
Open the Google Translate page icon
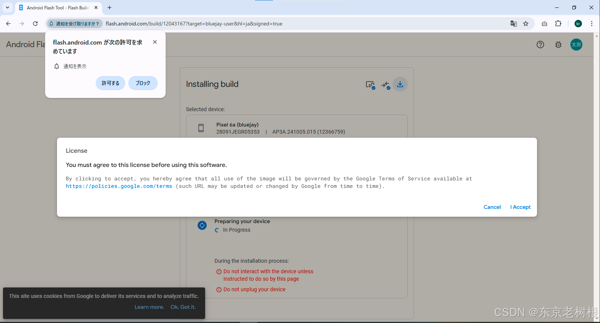point(514,24)
